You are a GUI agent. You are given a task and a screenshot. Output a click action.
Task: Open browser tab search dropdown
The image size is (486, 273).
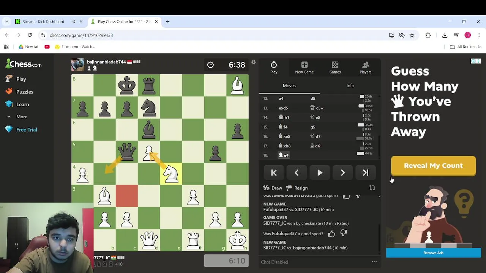6,22
